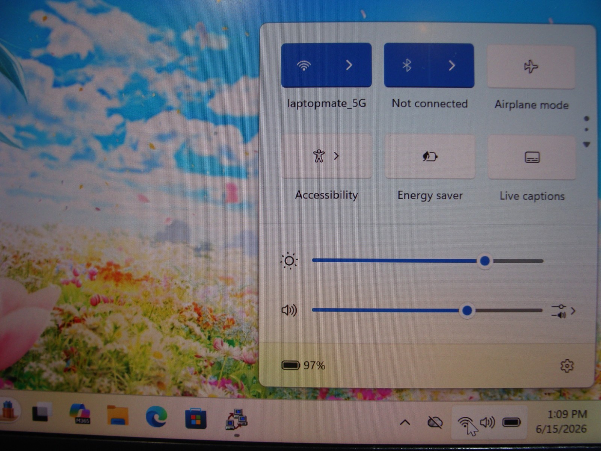Open the network computers app in taskbar

point(236,420)
